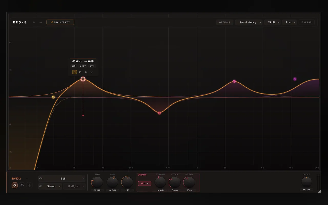Viewport: 328px width, 205px height.
Task: Select EQ band node 2 at 62 Hz
Action: pos(83,79)
